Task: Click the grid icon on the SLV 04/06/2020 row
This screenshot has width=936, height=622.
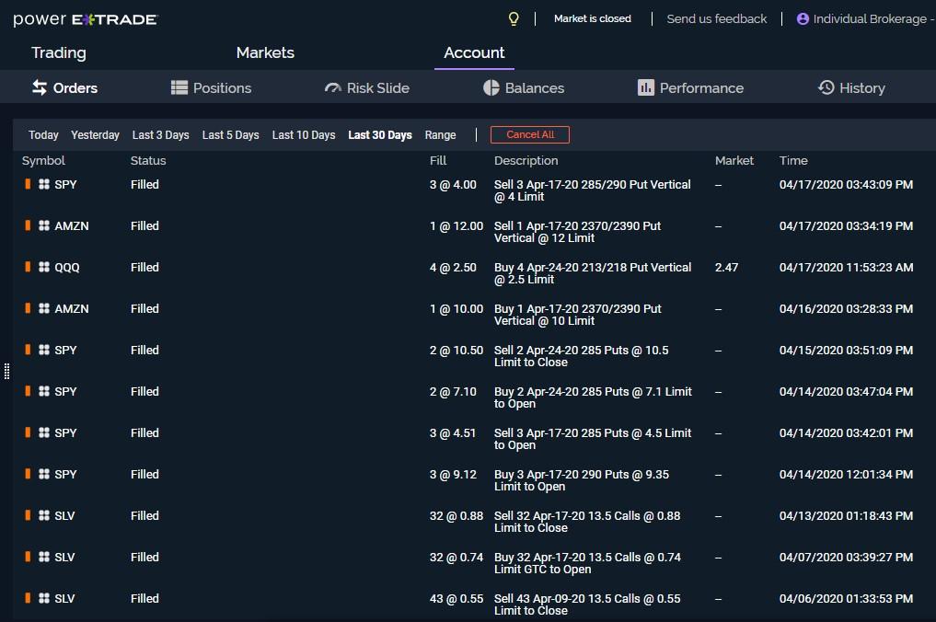Action: [x=44, y=598]
